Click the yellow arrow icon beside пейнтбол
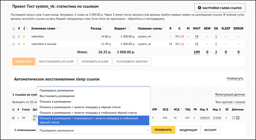 pyautogui.click(x=24, y=37)
